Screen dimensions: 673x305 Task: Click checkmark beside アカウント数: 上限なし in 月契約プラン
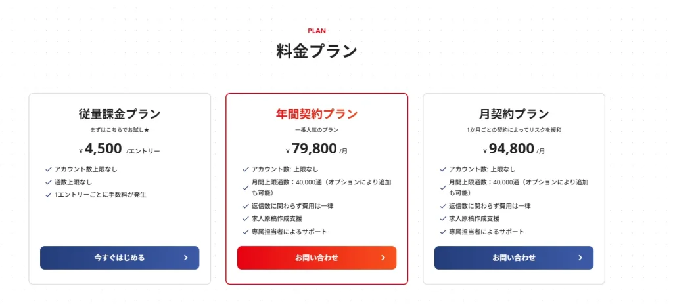pyautogui.click(x=443, y=169)
